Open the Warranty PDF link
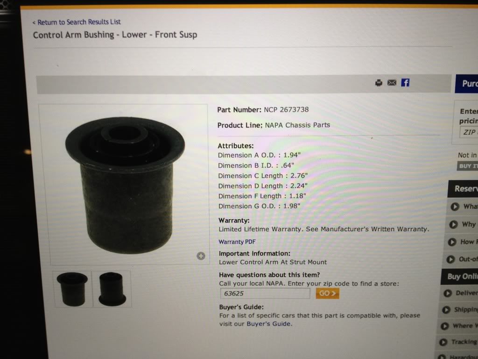 click(x=237, y=242)
